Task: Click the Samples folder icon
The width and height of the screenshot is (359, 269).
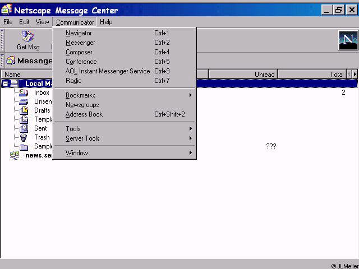Action: [24, 147]
